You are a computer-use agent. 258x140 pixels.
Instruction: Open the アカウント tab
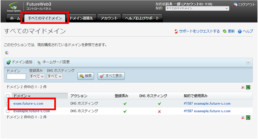[x=109, y=18]
